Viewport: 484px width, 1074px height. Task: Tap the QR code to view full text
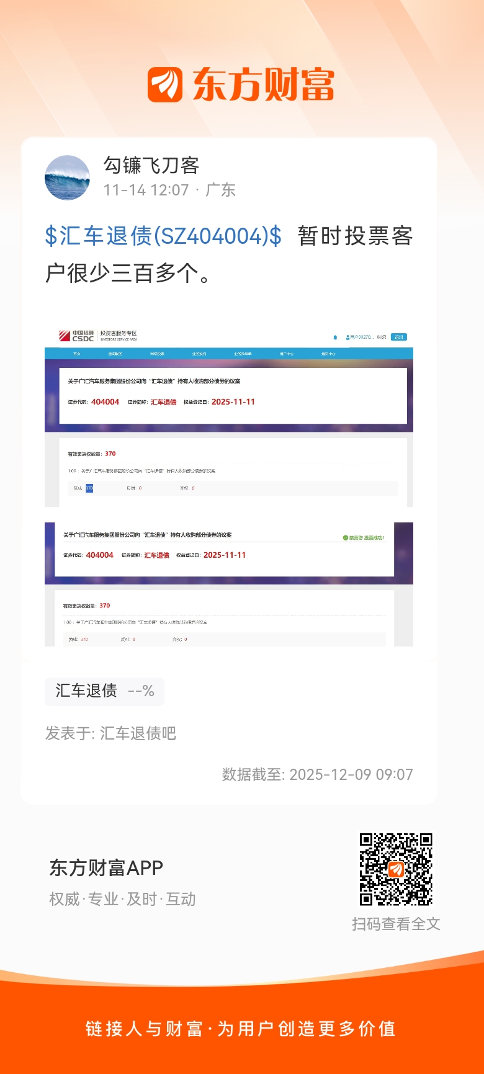(x=396, y=869)
